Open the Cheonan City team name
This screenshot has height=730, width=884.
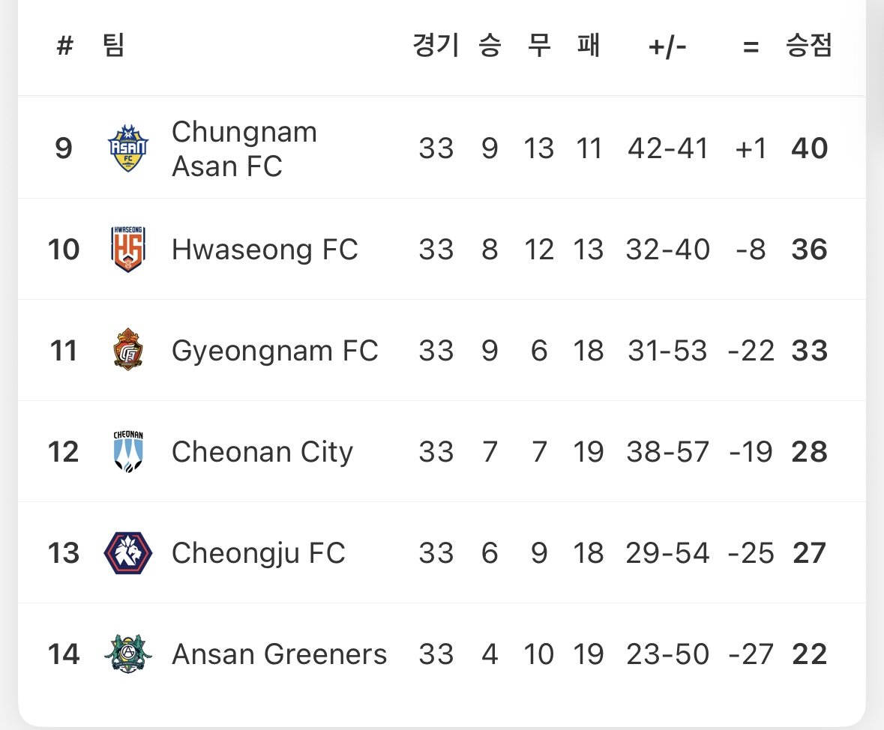(262, 452)
